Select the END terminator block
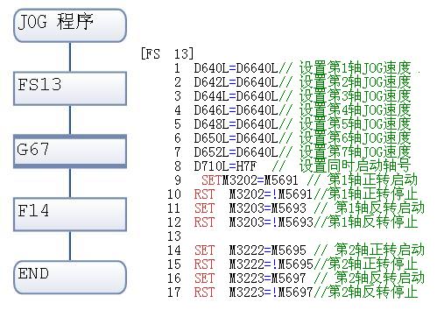437x317 pixels. (x=70, y=277)
